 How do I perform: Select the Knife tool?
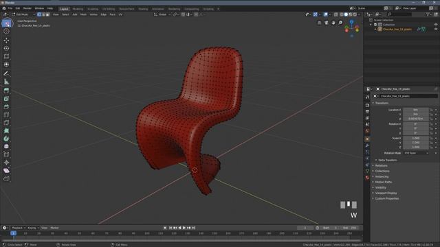click(6, 123)
